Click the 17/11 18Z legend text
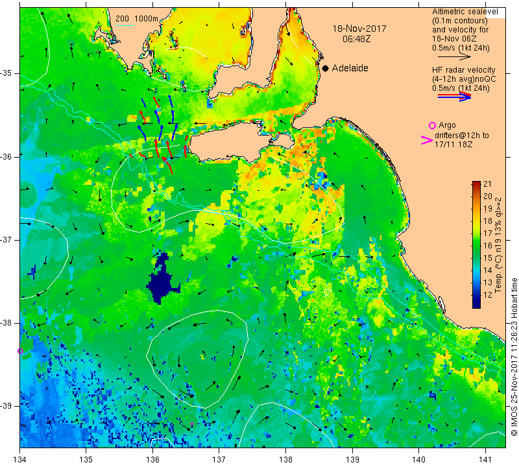The image size is (519, 467). tap(453, 144)
